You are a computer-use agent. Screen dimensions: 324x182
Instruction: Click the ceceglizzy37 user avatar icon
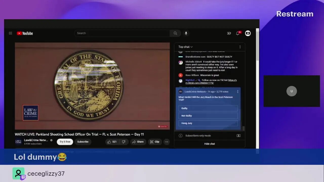pyautogui.click(x=18, y=174)
